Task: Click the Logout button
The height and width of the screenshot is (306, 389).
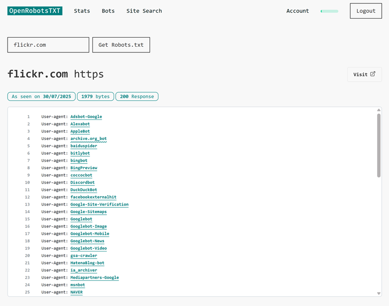Action: point(366,11)
